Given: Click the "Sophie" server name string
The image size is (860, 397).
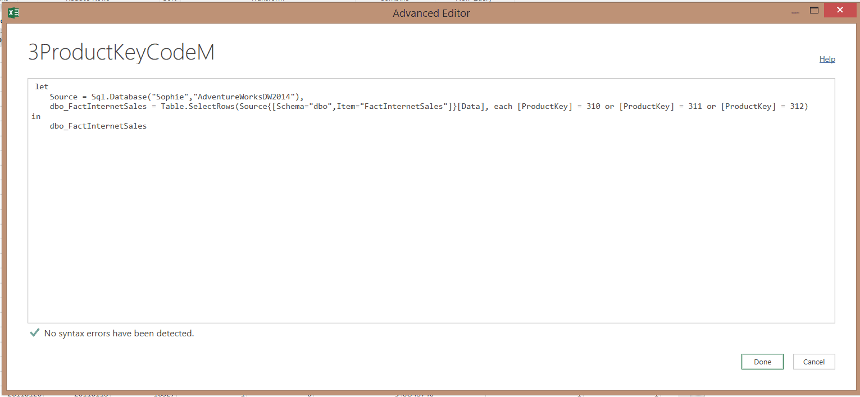Looking at the screenshot, I should [172, 97].
